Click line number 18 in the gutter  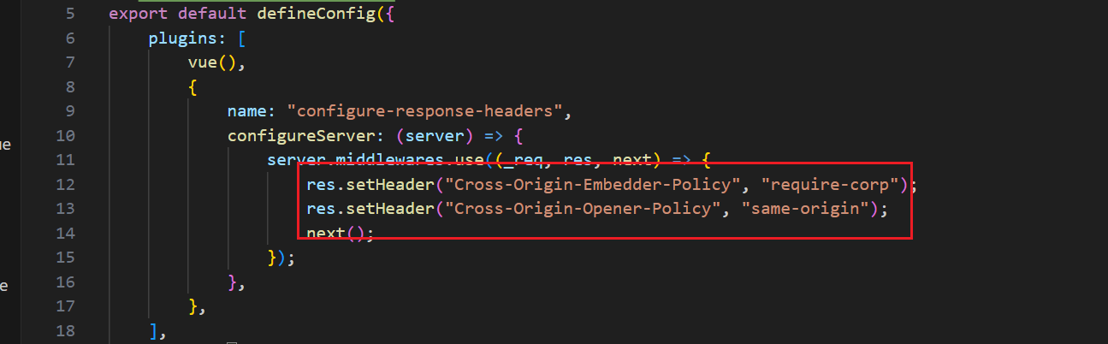[65, 330]
